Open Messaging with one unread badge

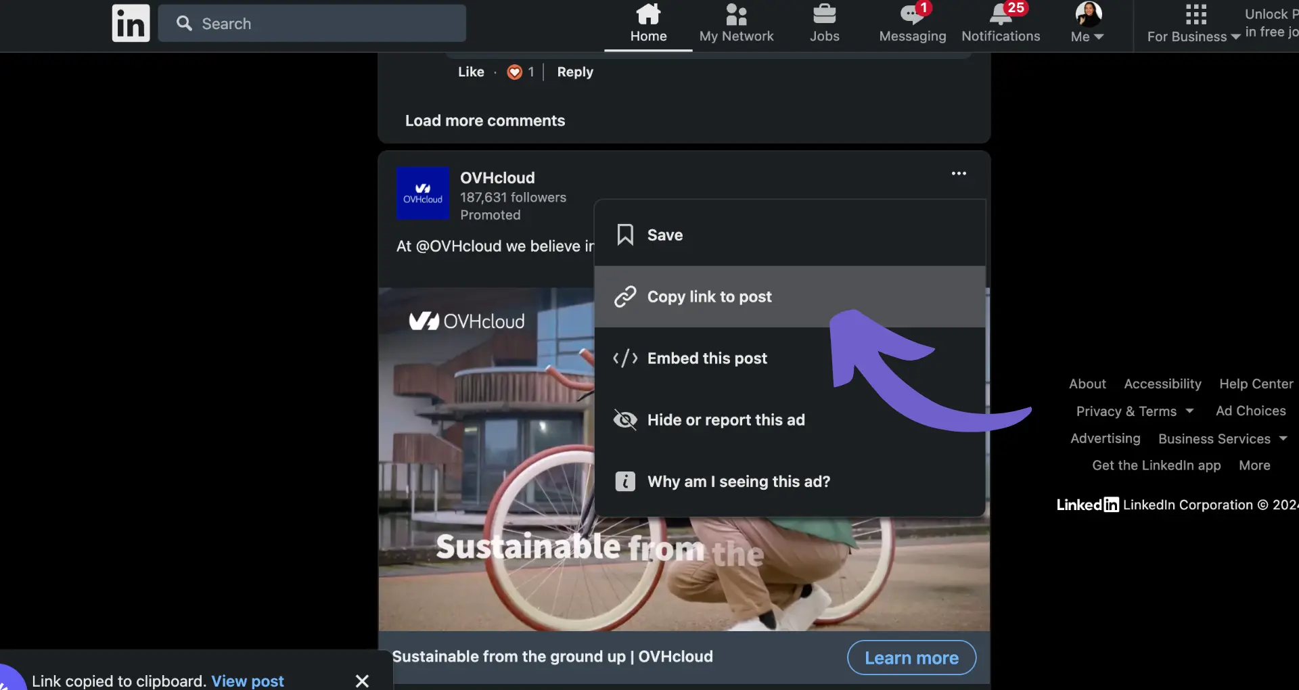pyautogui.click(x=913, y=24)
